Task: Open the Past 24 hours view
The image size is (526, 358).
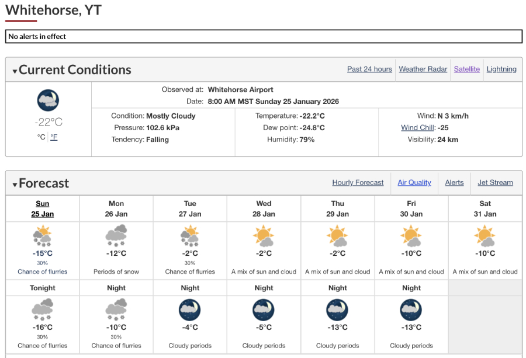Action: point(369,69)
